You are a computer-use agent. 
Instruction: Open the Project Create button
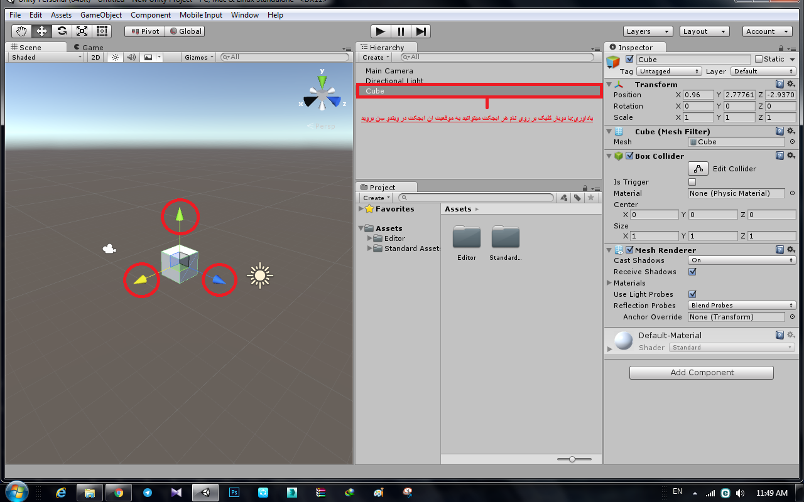pos(376,198)
